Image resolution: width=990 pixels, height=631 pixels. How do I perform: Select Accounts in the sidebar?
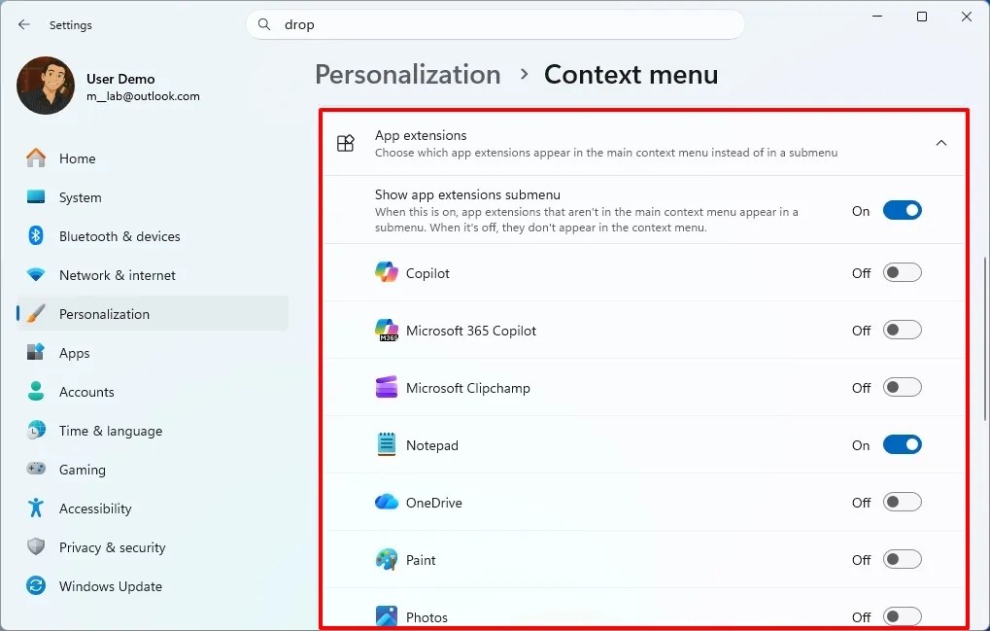click(x=154, y=392)
